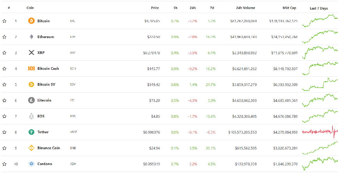Viewport: 340px width, 173px height.
Task: Click the # rank column header
Action: tap(9, 8)
